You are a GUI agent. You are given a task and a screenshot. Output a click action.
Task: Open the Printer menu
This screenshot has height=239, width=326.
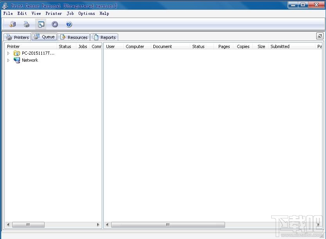click(54, 14)
